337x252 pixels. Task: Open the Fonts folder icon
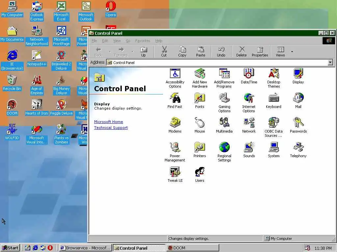tap(200, 101)
